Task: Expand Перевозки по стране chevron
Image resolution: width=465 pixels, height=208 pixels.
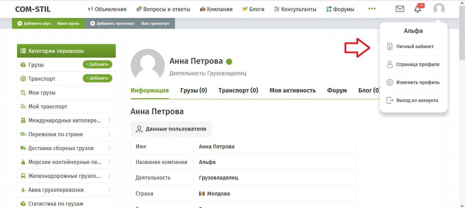Action: coord(109,134)
